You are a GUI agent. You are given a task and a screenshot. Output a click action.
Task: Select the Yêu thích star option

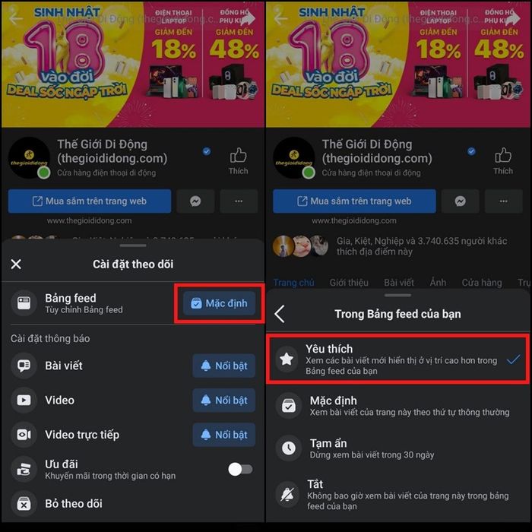(397, 359)
